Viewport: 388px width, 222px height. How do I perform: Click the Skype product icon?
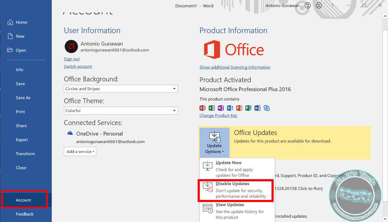click(267, 108)
